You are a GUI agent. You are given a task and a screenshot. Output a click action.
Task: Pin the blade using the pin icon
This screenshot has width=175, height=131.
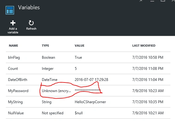point(141,1)
